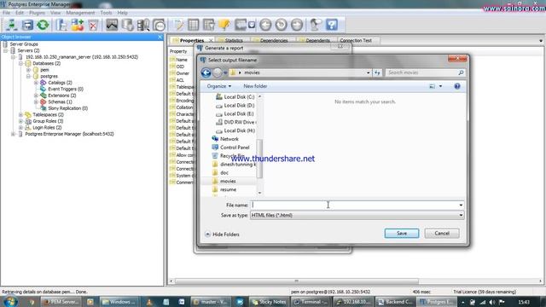This screenshot has height=307, width=546.
Task: Collapse the Databases (2) tree node
Action: tap(20, 63)
